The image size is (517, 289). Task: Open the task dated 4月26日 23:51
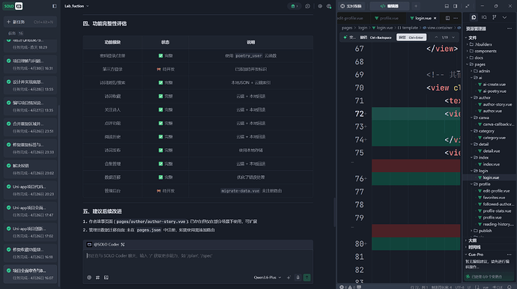(x=30, y=127)
